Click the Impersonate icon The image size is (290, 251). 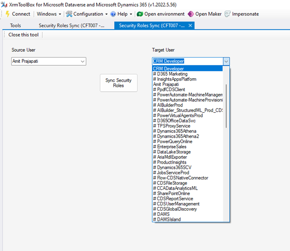coord(227,14)
